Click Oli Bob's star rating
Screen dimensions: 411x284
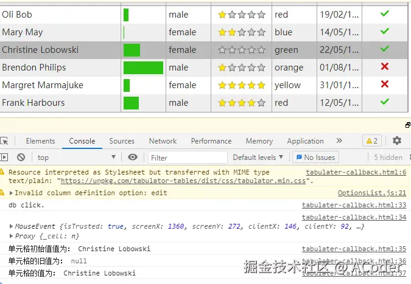(241, 15)
